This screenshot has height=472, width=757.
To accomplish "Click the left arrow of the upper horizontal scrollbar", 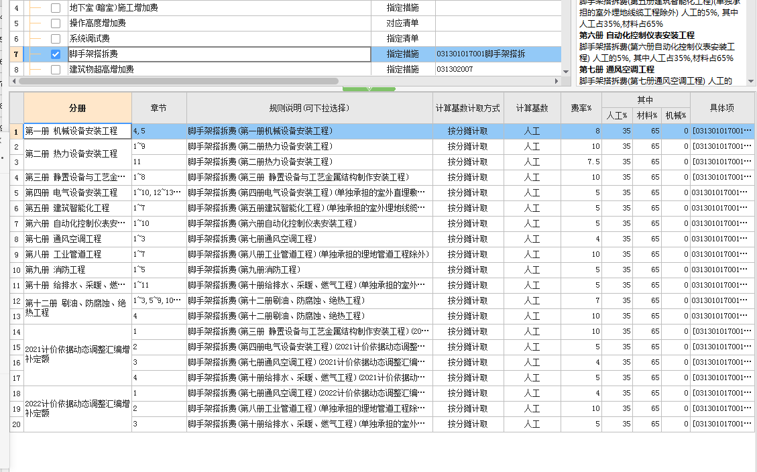I will [14, 81].
